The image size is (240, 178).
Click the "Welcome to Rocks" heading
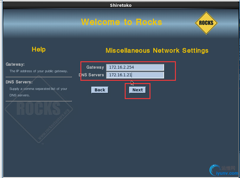[x=121, y=22]
